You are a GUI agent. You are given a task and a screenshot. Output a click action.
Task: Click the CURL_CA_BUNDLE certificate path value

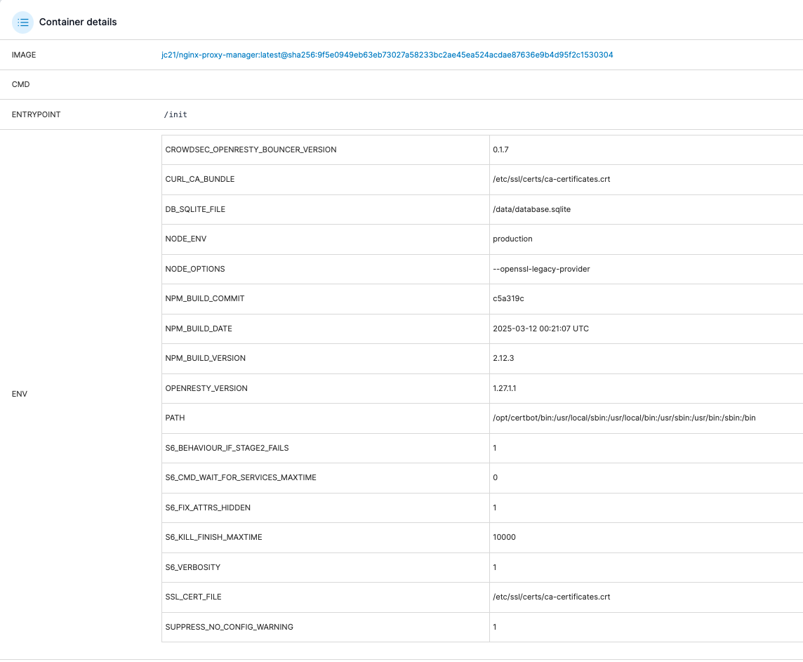551,179
